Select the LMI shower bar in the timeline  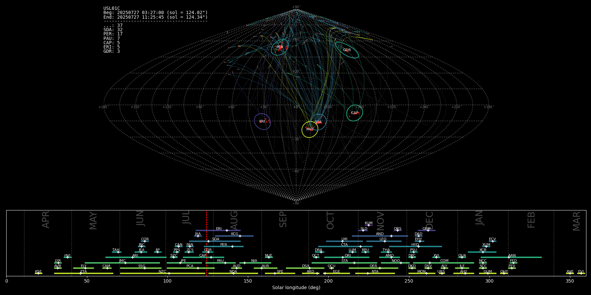click(344, 241)
